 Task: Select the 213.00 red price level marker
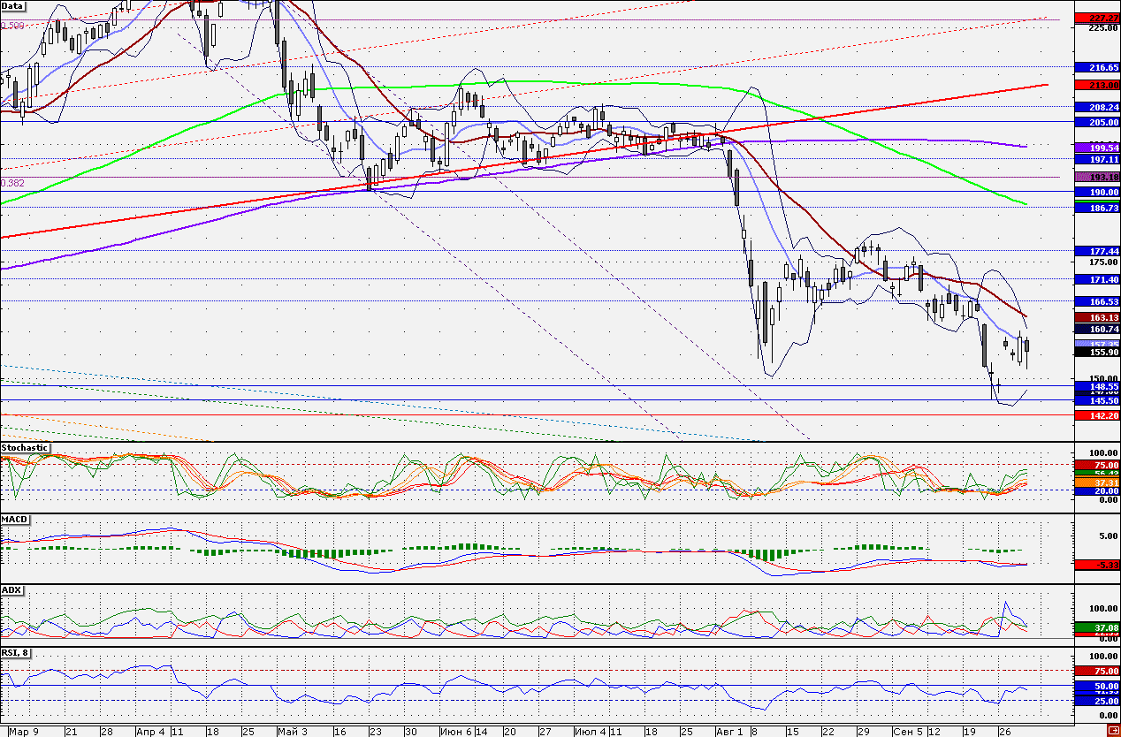tap(1096, 85)
